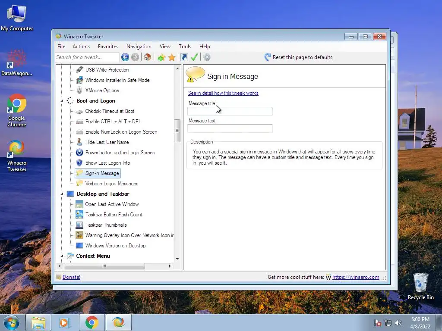This screenshot has height=331, width=442.
Task: Click the Chkdsk Timeout at Boot drive icon
Action: (79, 112)
